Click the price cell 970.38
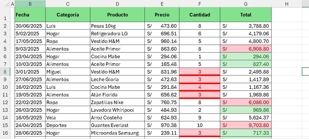Screen dimensions: 309x139 coord(162,125)
